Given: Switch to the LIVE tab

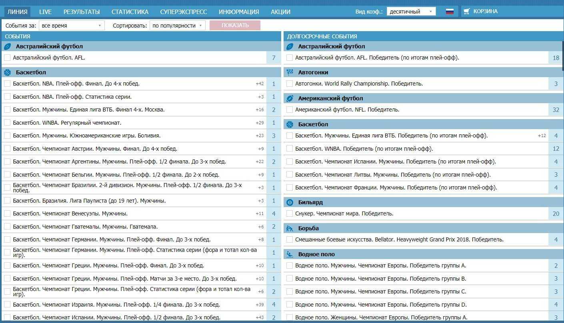Looking at the screenshot, I should click(x=46, y=12).
